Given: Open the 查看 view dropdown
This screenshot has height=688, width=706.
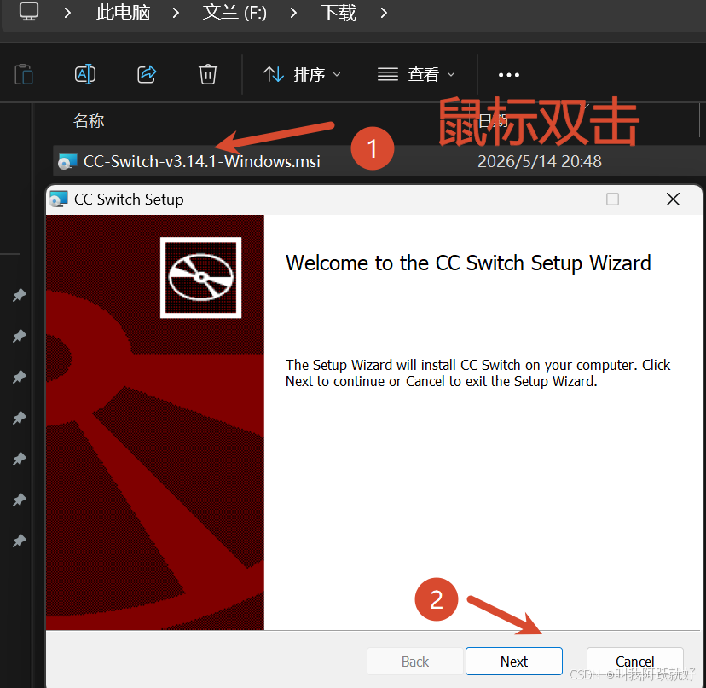Looking at the screenshot, I should click(416, 74).
